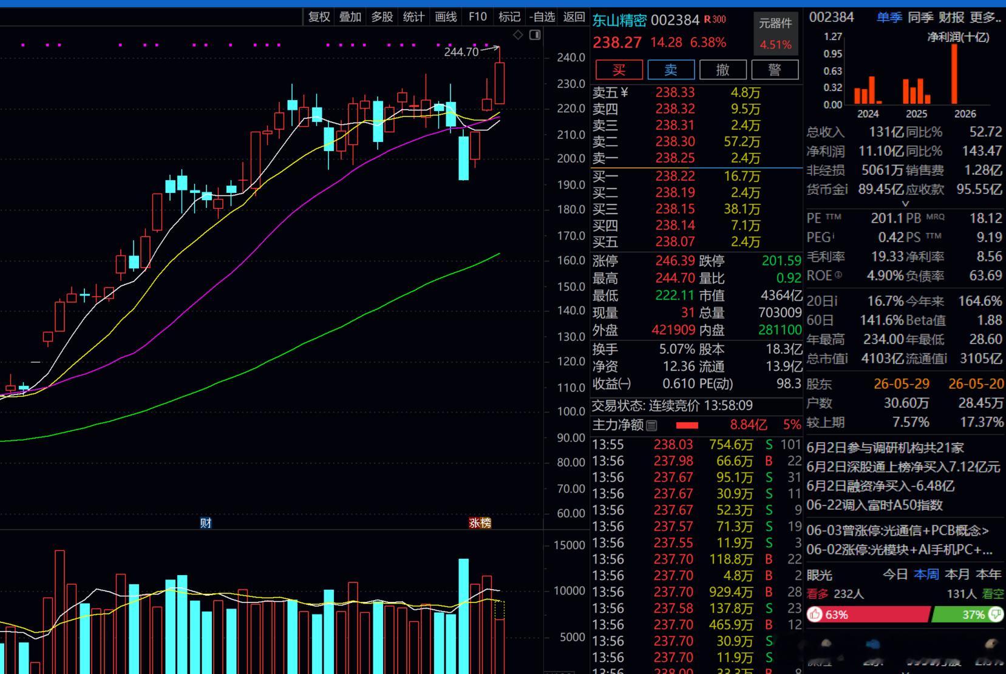Click the red 买 buy button

coord(619,69)
